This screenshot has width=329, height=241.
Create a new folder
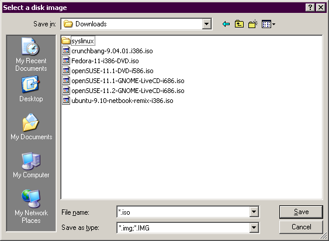coord(253,24)
